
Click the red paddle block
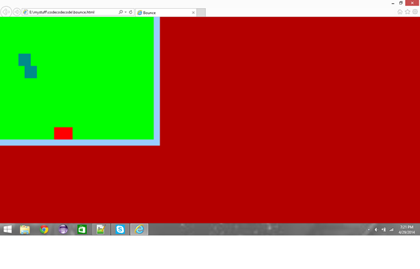tap(63, 133)
